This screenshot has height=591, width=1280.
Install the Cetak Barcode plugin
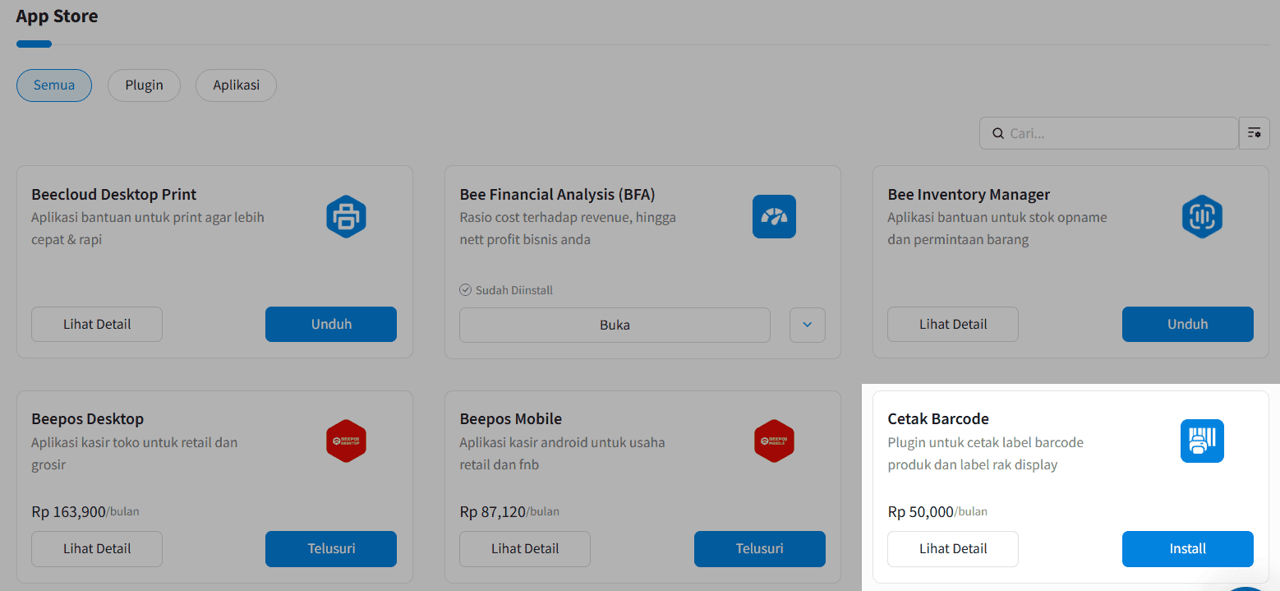[1187, 548]
